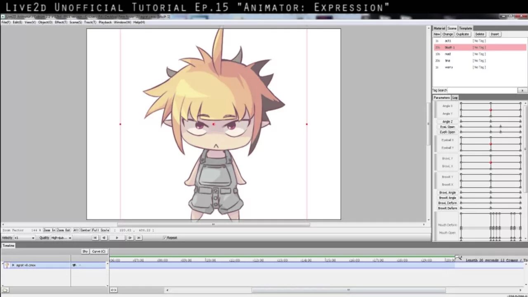The height and width of the screenshot is (297, 528).
Task: Open the Effect(T) menu
Action: point(61,22)
